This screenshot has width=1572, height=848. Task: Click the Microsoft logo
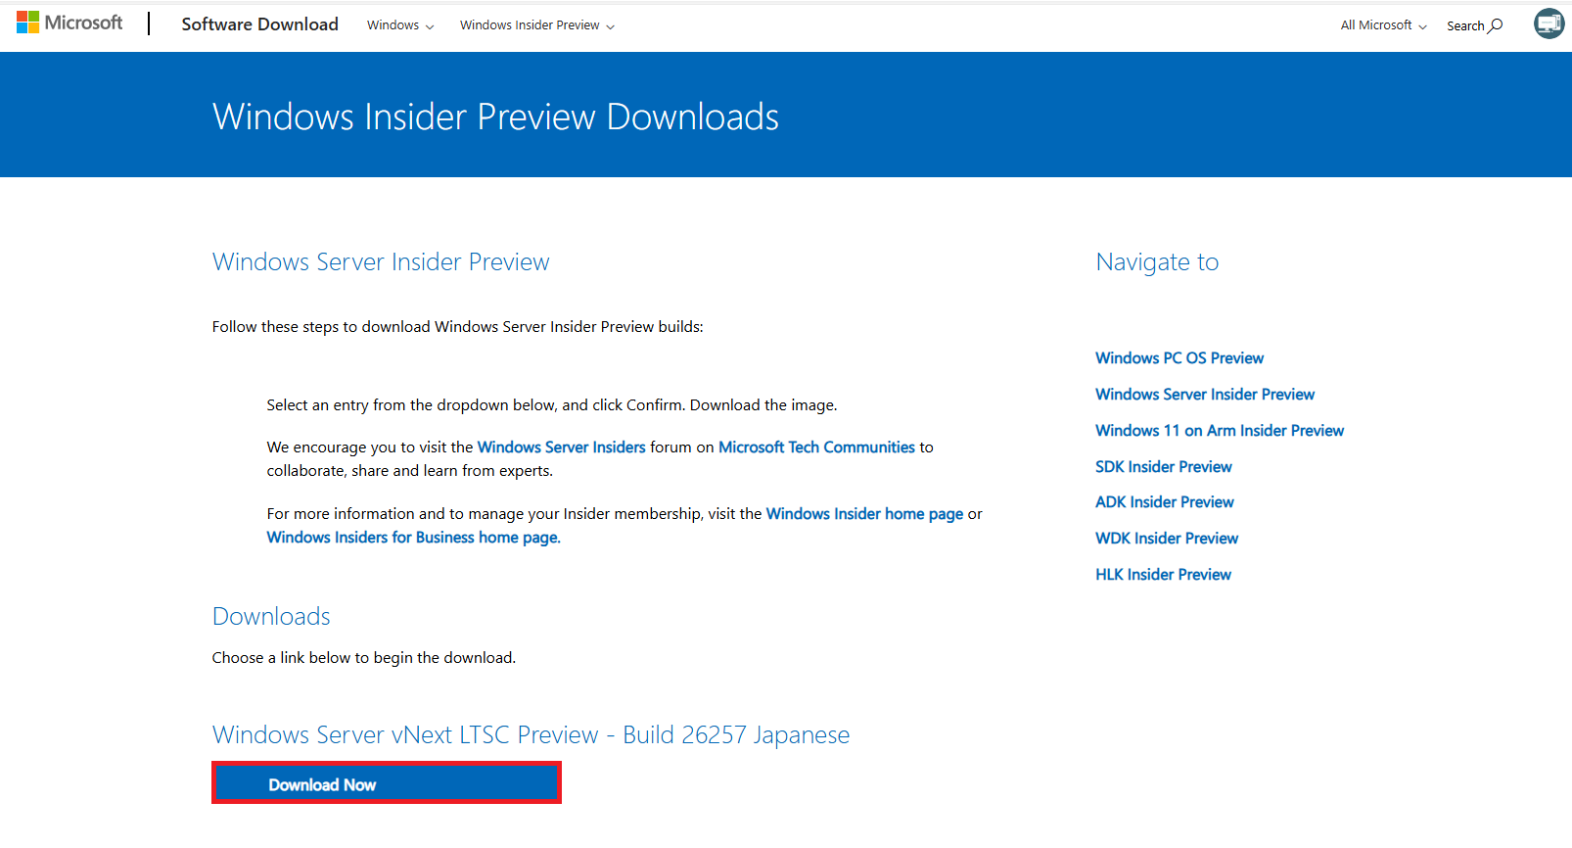tap(69, 23)
